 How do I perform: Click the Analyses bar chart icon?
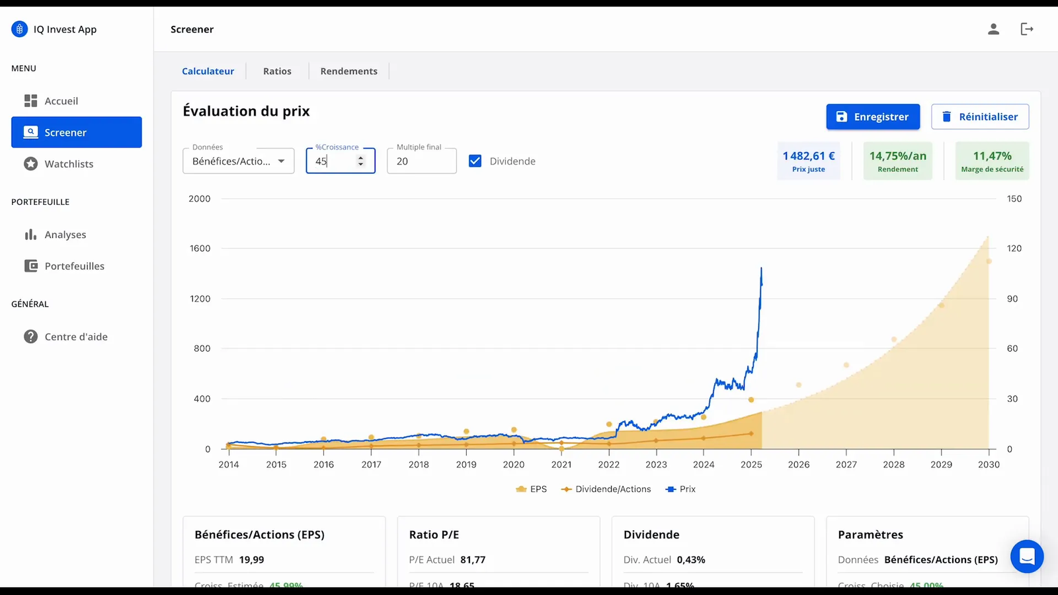tap(30, 235)
